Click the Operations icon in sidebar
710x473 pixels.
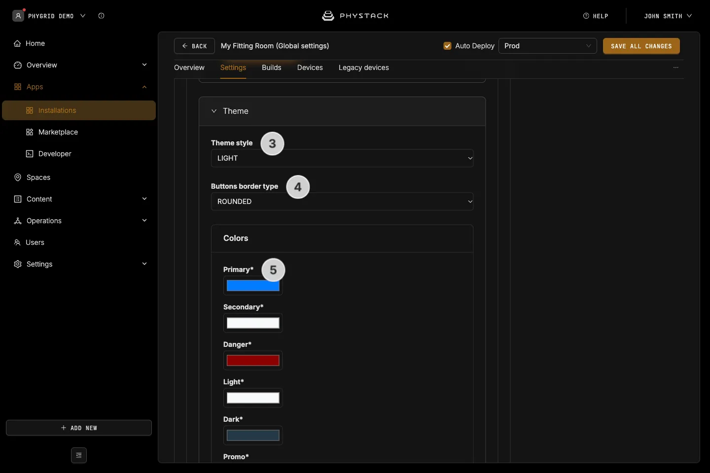[x=18, y=221]
